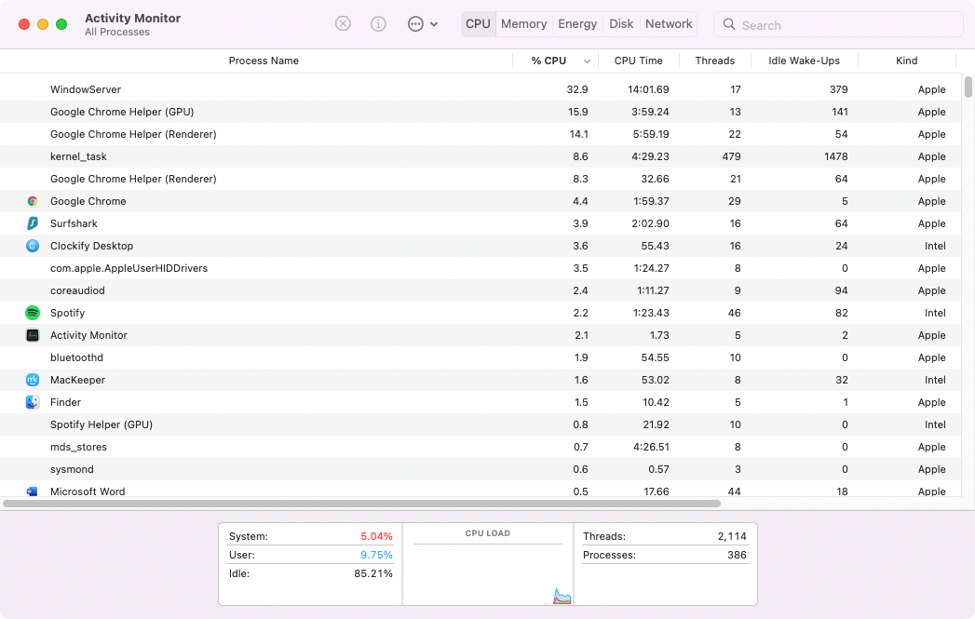This screenshot has width=975, height=619.
Task: Focus the Search field
Action: tap(838, 24)
